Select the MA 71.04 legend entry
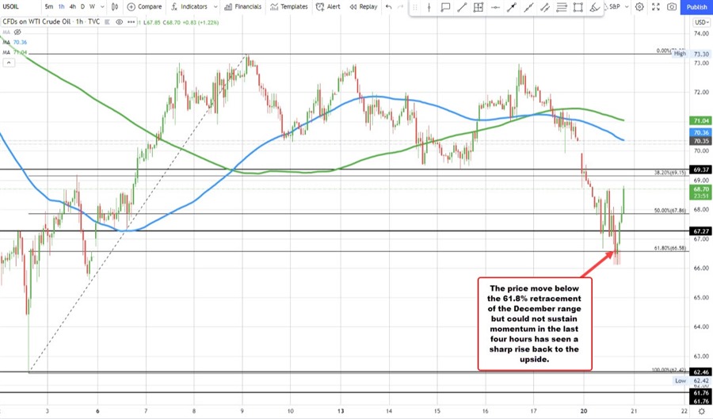Image resolution: width=713 pixels, height=419 pixels. [x=15, y=52]
